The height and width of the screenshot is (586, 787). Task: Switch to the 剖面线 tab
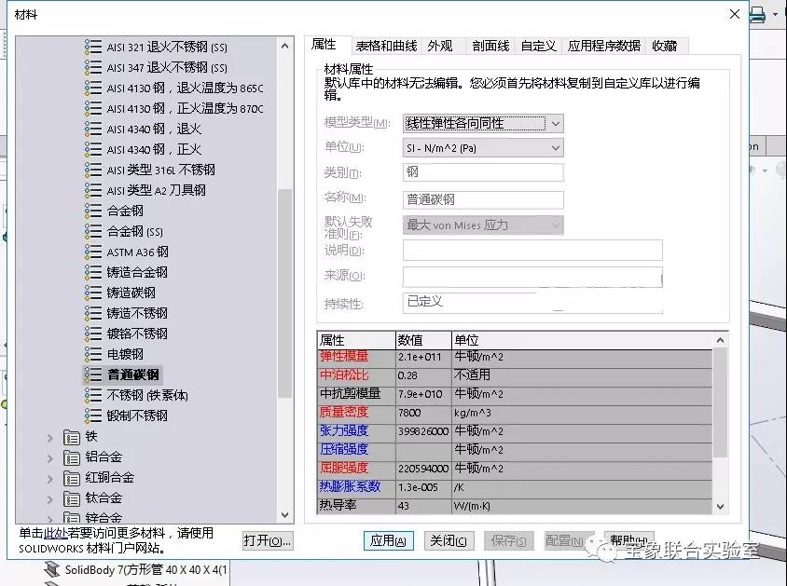pos(490,47)
